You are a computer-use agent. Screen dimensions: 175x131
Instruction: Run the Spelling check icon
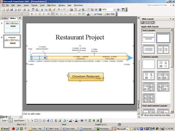[x=33, y=10]
